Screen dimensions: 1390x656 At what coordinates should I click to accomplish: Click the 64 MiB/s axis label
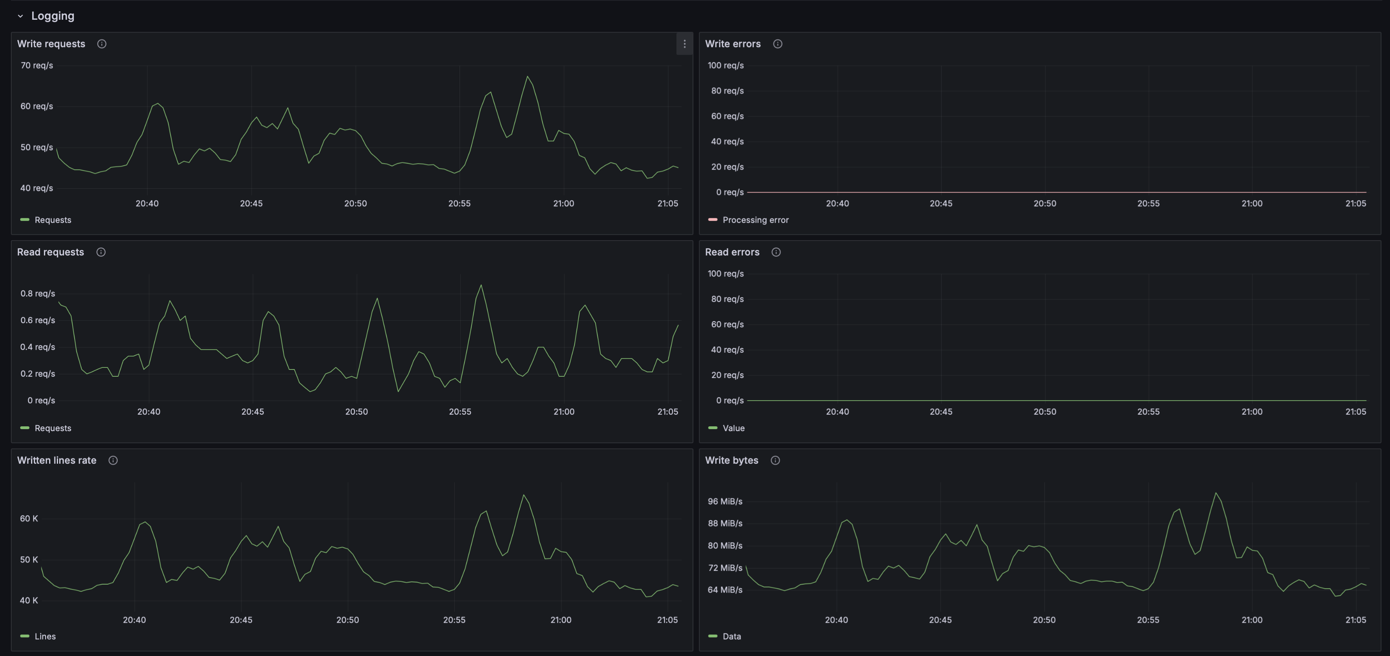click(x=725, y=590)
